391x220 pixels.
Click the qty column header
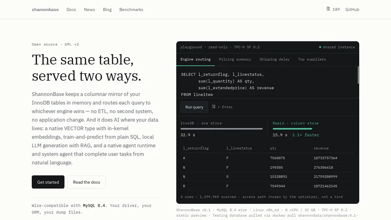tap(273, 148)
